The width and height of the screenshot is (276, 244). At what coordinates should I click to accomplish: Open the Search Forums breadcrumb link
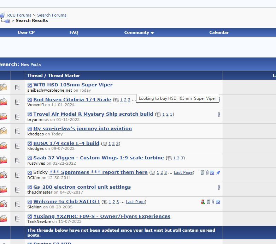52,15
